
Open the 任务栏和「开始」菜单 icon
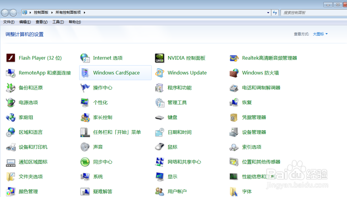[x=85, y=132]
